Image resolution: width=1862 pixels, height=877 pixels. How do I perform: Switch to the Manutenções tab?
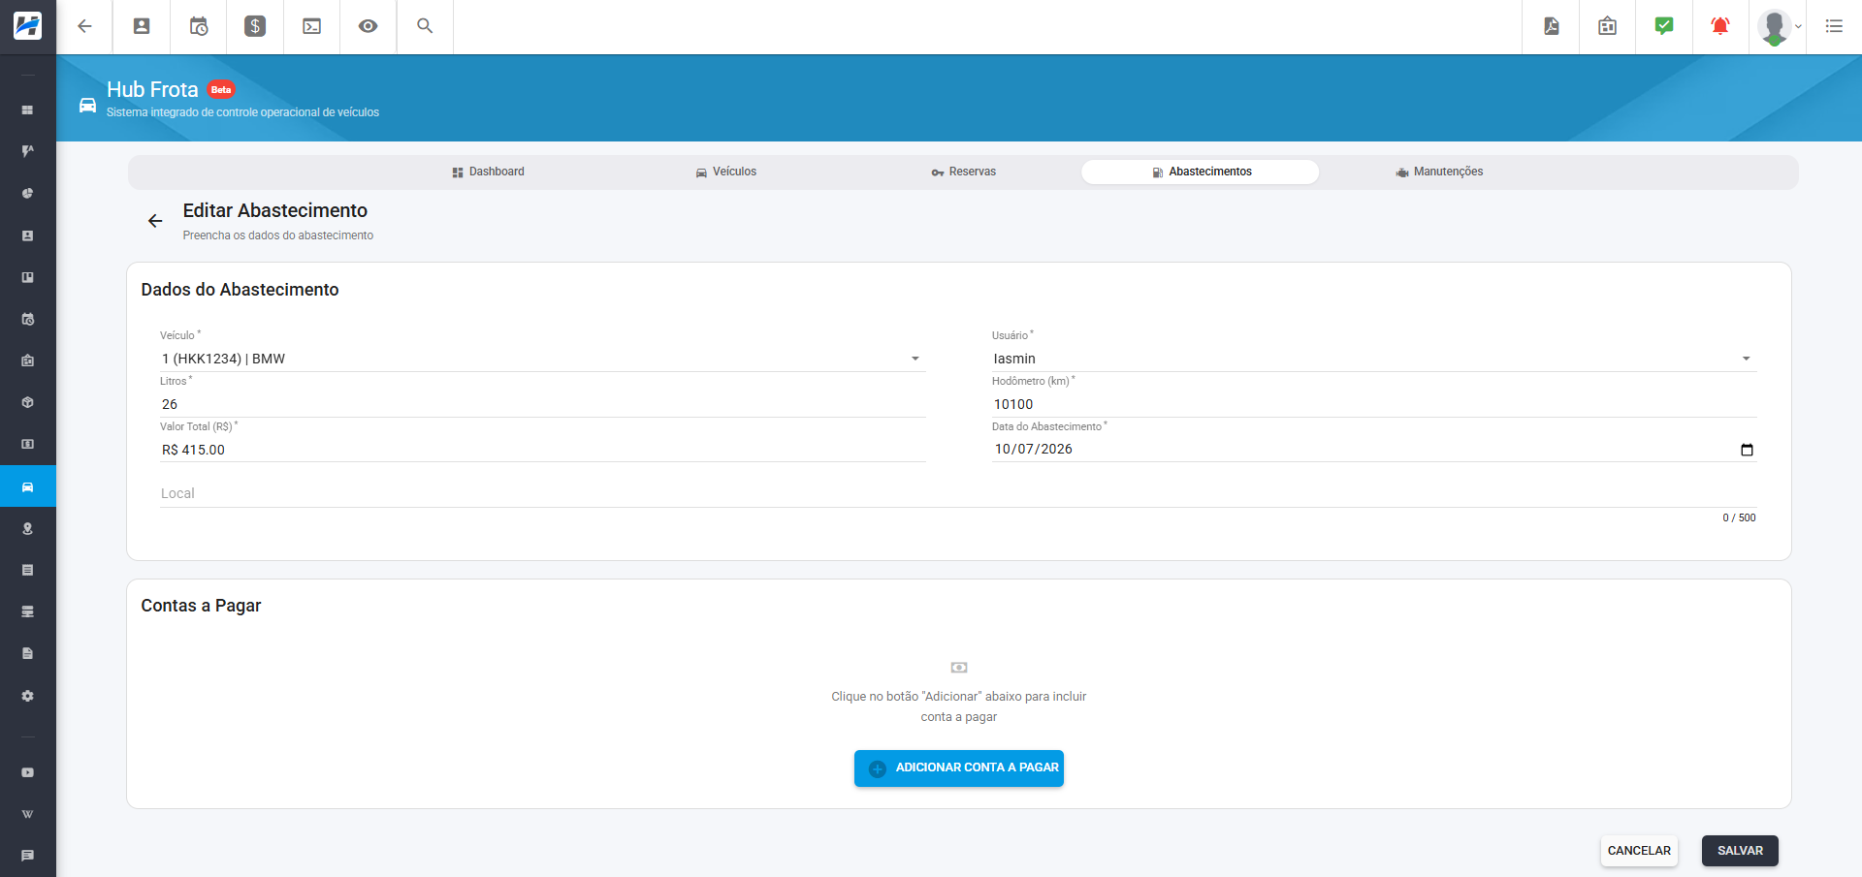(x=1439, y=172)
